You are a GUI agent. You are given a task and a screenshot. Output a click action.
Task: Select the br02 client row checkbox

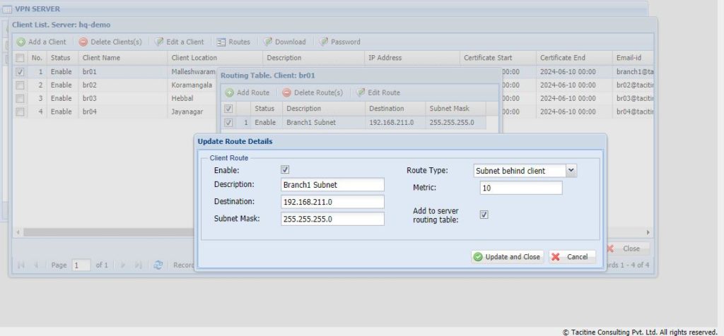tap(20, 85)
